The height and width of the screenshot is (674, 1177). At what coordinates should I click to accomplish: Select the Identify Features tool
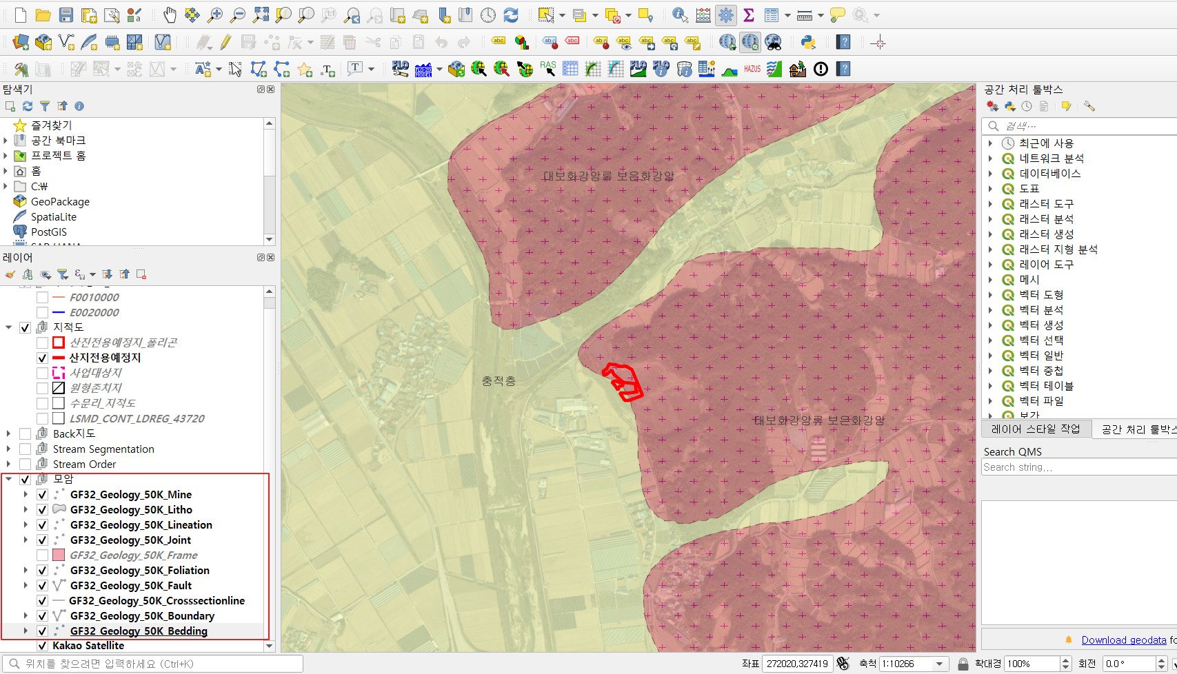[x=680, y=15]
